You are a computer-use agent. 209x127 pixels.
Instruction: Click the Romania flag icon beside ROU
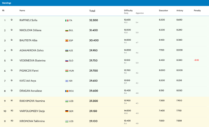(67, 91)
